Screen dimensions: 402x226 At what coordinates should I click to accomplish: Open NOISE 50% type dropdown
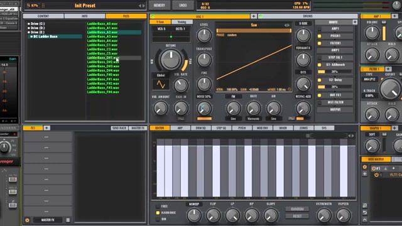pyautogui.click(x=204, y=97)
